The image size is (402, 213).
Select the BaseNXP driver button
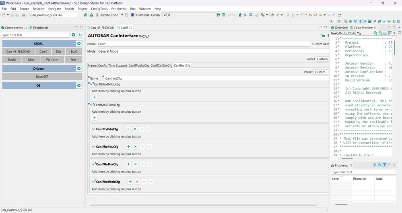pos(42,77)
